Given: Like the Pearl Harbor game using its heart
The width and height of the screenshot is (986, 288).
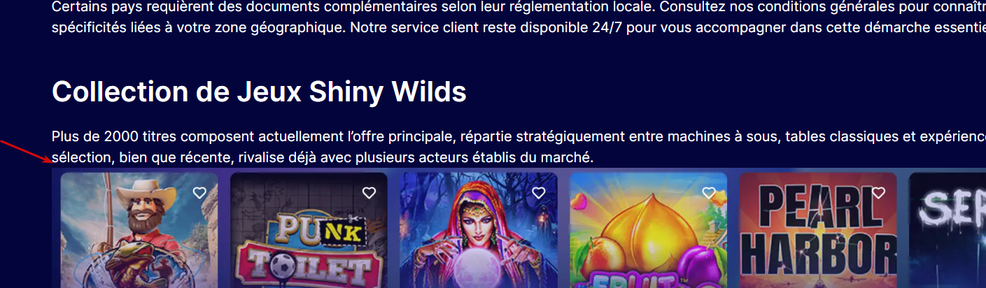Looking at the screenshot, I should [x=878, y=193].
